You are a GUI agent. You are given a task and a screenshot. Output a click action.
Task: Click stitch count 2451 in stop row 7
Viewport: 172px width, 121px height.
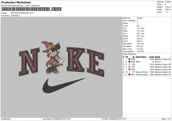point(133,74)
